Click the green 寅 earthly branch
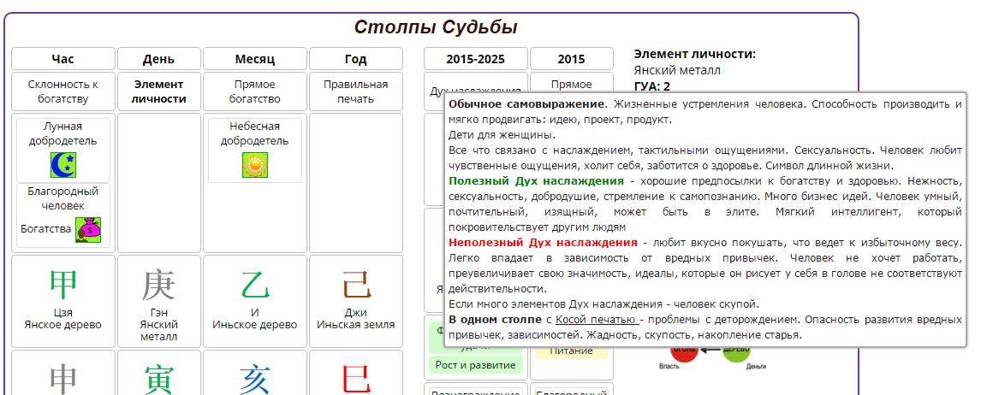This screenshot has width=981, height=395. coord(158,380)
